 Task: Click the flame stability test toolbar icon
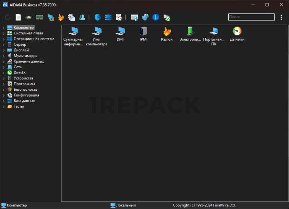tap(61, 17)
